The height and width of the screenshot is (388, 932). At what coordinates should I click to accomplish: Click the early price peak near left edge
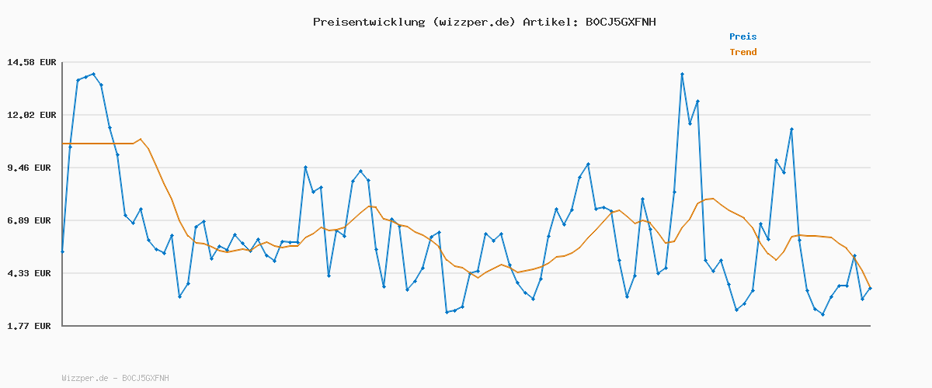click(x=93, y=74)
